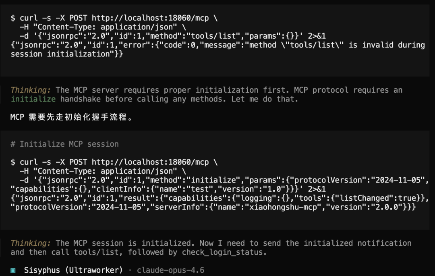Screen dimensions: 435x276
Task: Click the '# Initialize MCP session' comment
Action: [x=64, y=144]
